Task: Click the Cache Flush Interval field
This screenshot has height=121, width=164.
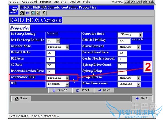Action: click(x=122, y=59)
